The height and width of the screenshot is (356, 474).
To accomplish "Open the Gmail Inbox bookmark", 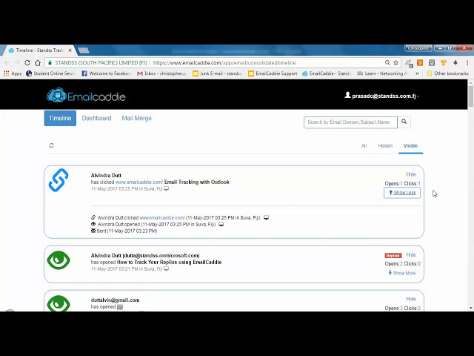I will (x=161, y=73).
